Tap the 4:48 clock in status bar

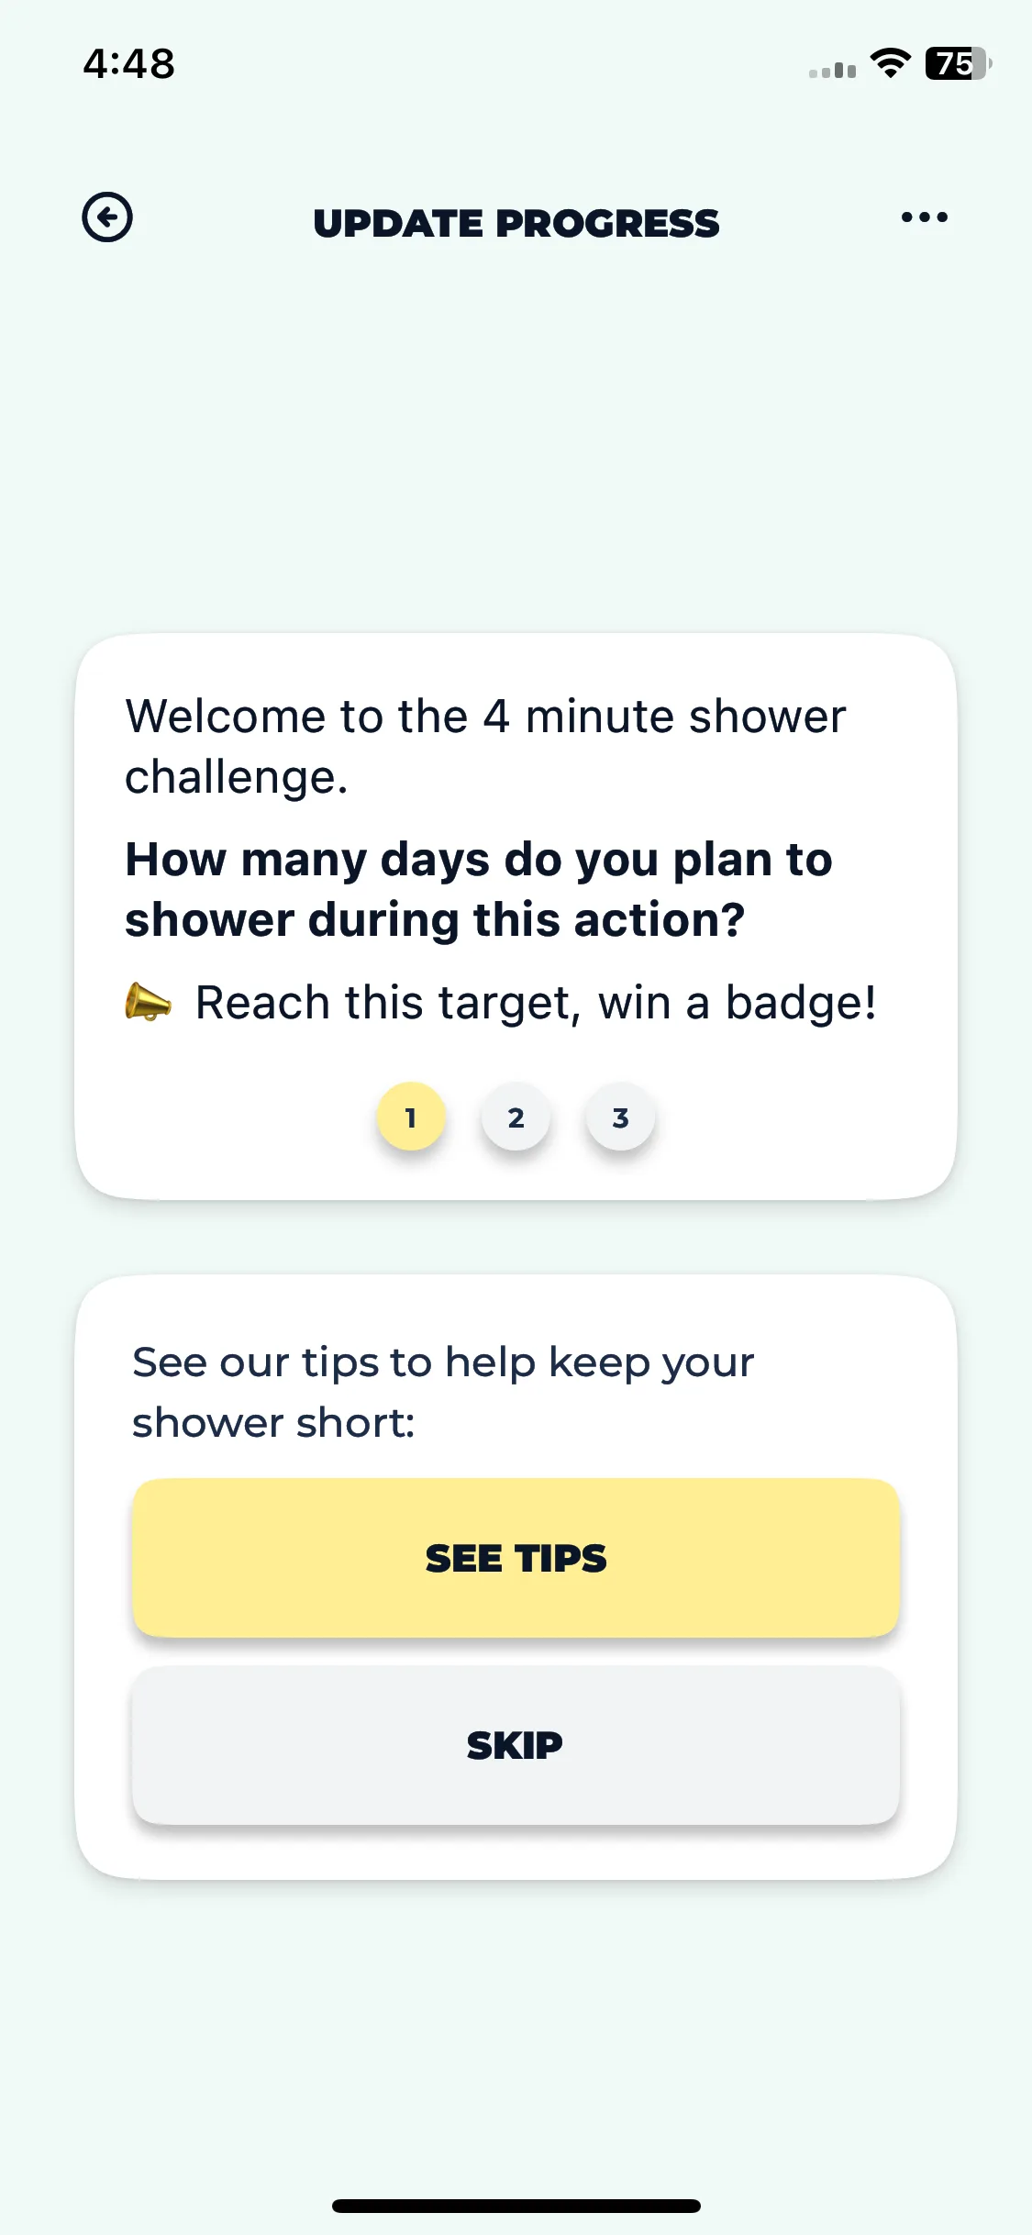pos(128,63)
